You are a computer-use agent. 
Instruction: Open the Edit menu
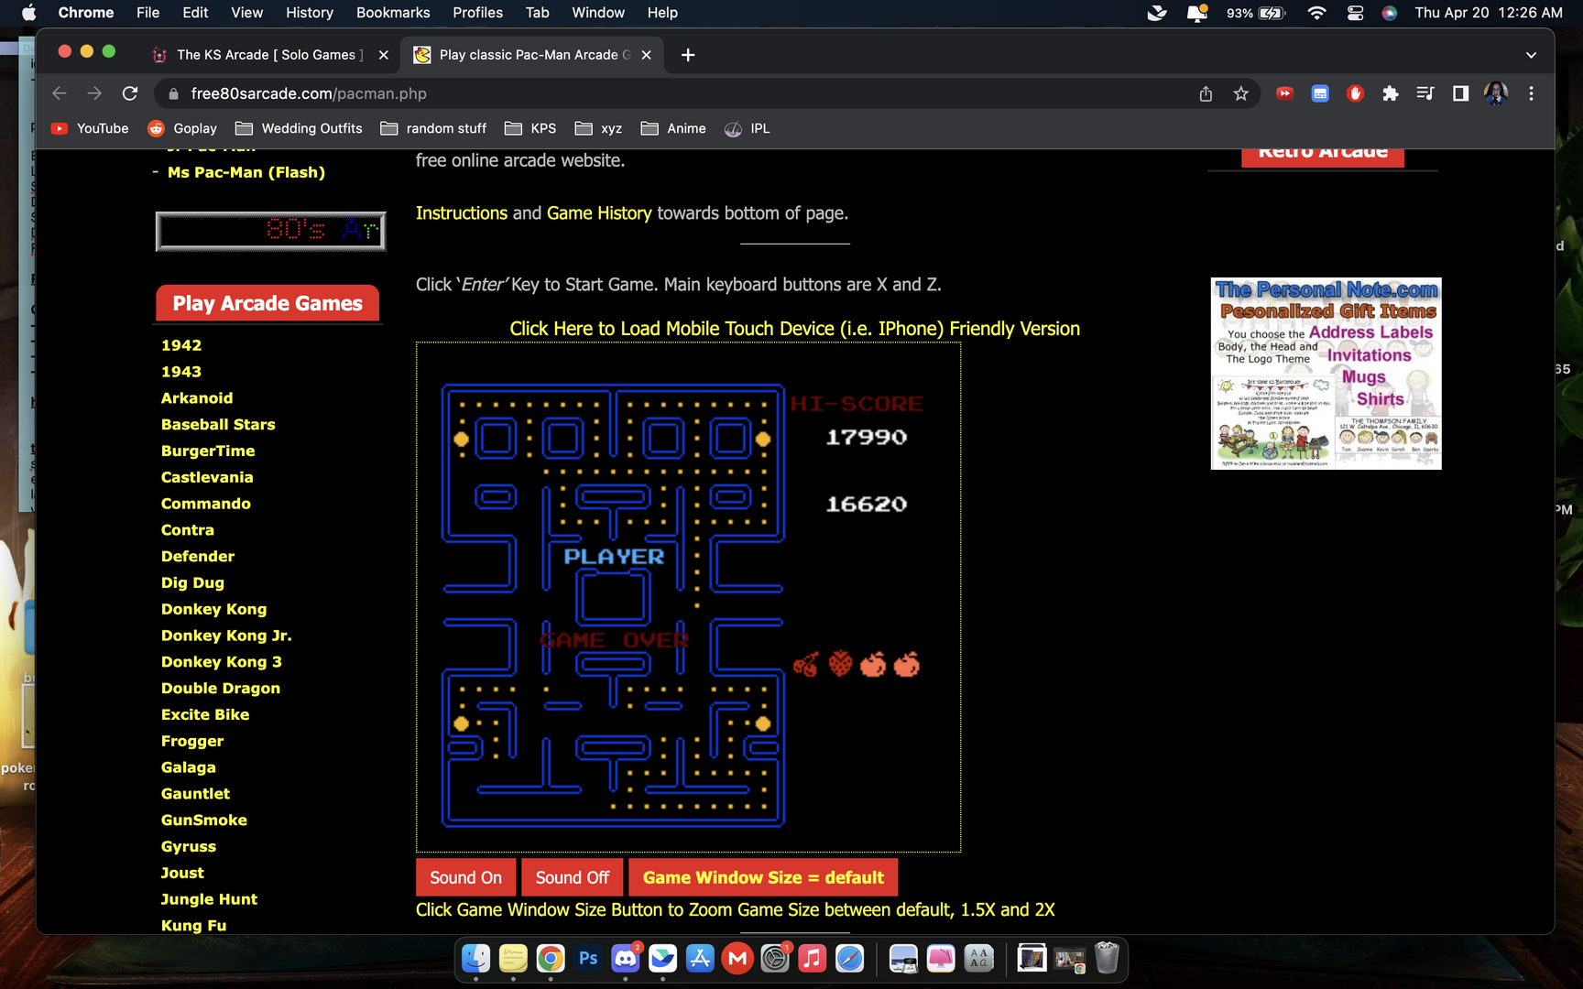pos(195,13)
